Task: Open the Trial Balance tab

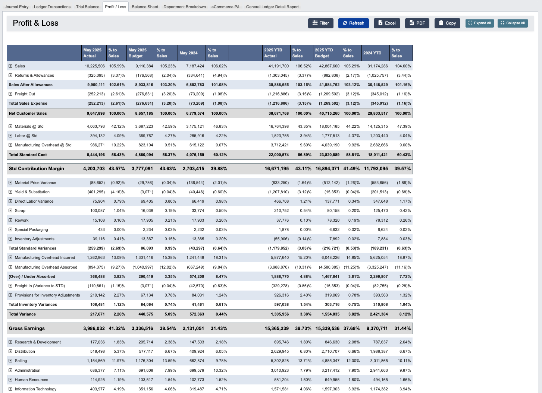Action: 87,6
